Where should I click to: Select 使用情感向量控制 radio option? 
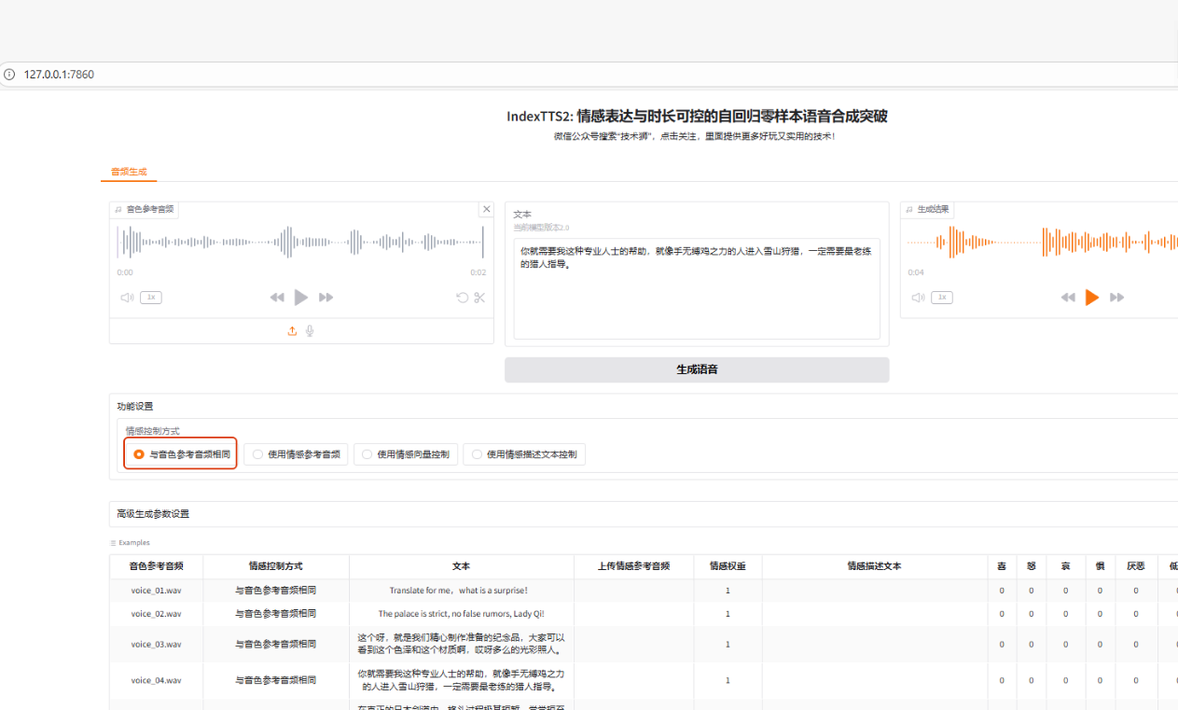[x=406, y=454]
